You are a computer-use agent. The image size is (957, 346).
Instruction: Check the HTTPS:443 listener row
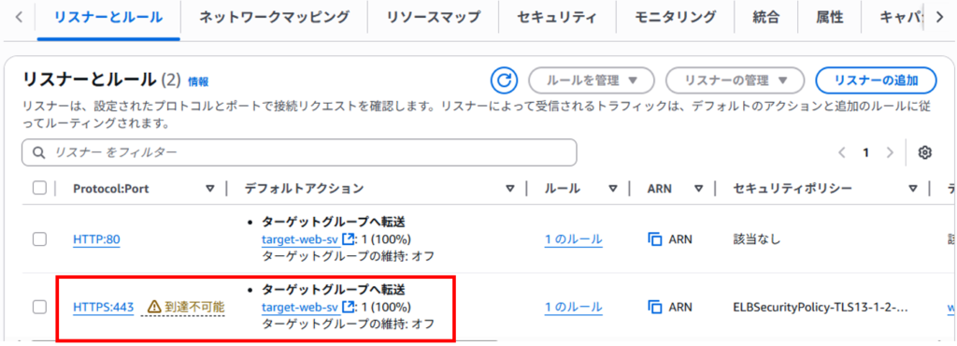(39, 307)
